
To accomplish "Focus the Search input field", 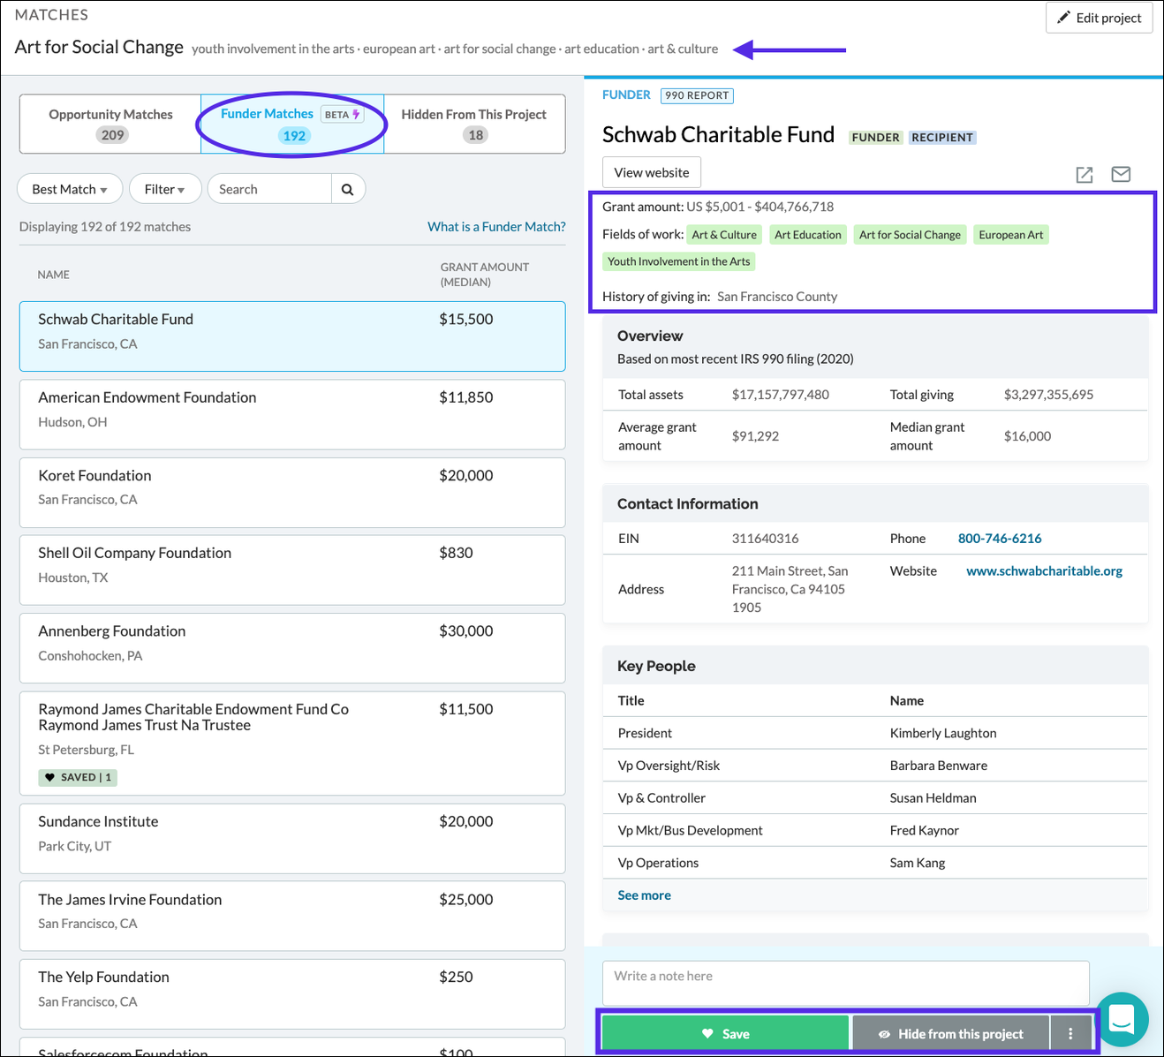I will (269, 189).
